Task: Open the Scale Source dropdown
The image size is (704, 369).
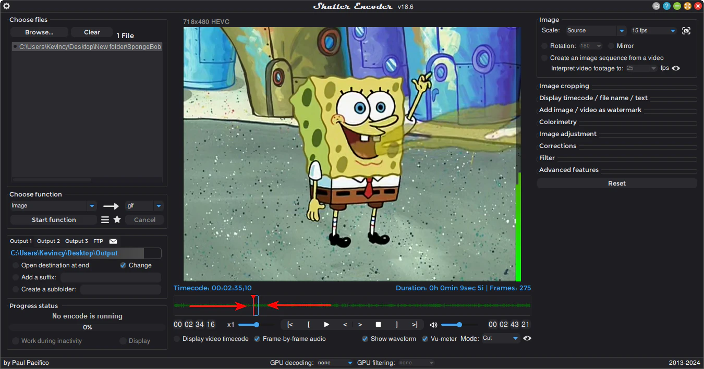Action: point(596,31)
